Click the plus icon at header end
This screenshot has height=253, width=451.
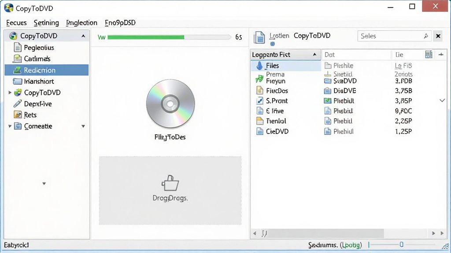[441, 54]
